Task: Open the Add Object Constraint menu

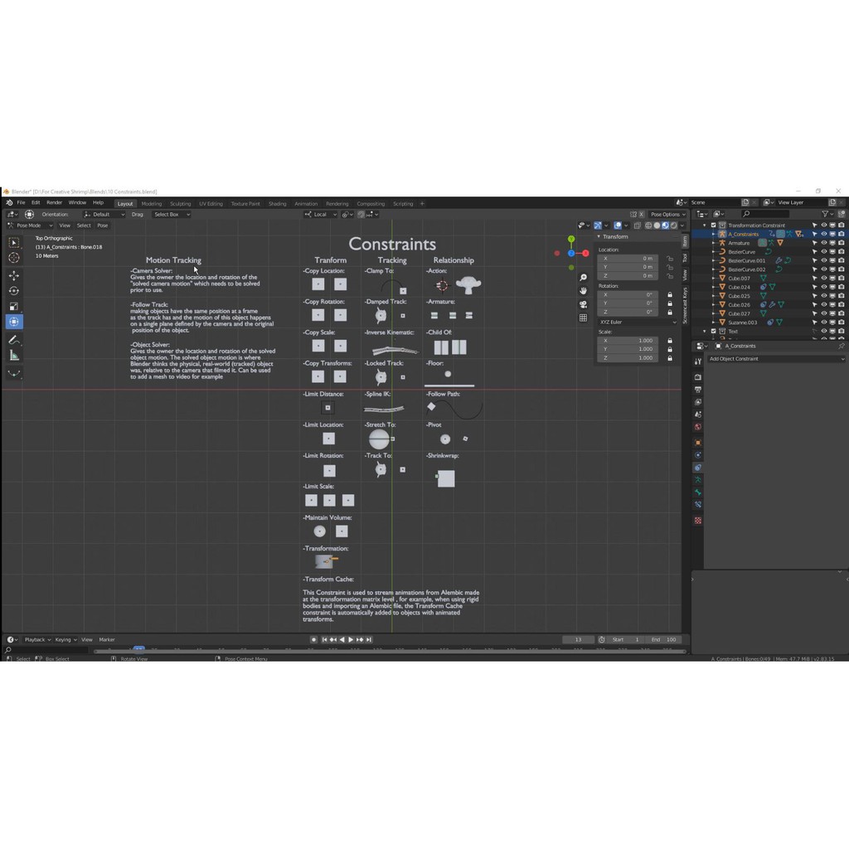Action: pos(775,359)
